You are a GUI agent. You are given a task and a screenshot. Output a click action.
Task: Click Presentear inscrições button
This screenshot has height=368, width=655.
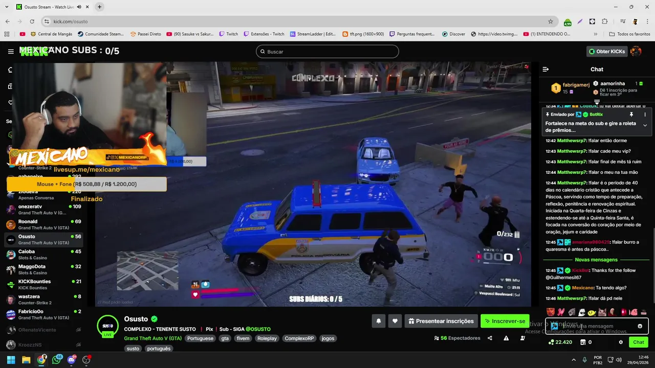441,321
